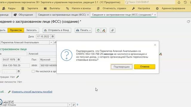Toggle Не числился в организации checkbox
Screen dimensions: 191x107
pos(33,71)
